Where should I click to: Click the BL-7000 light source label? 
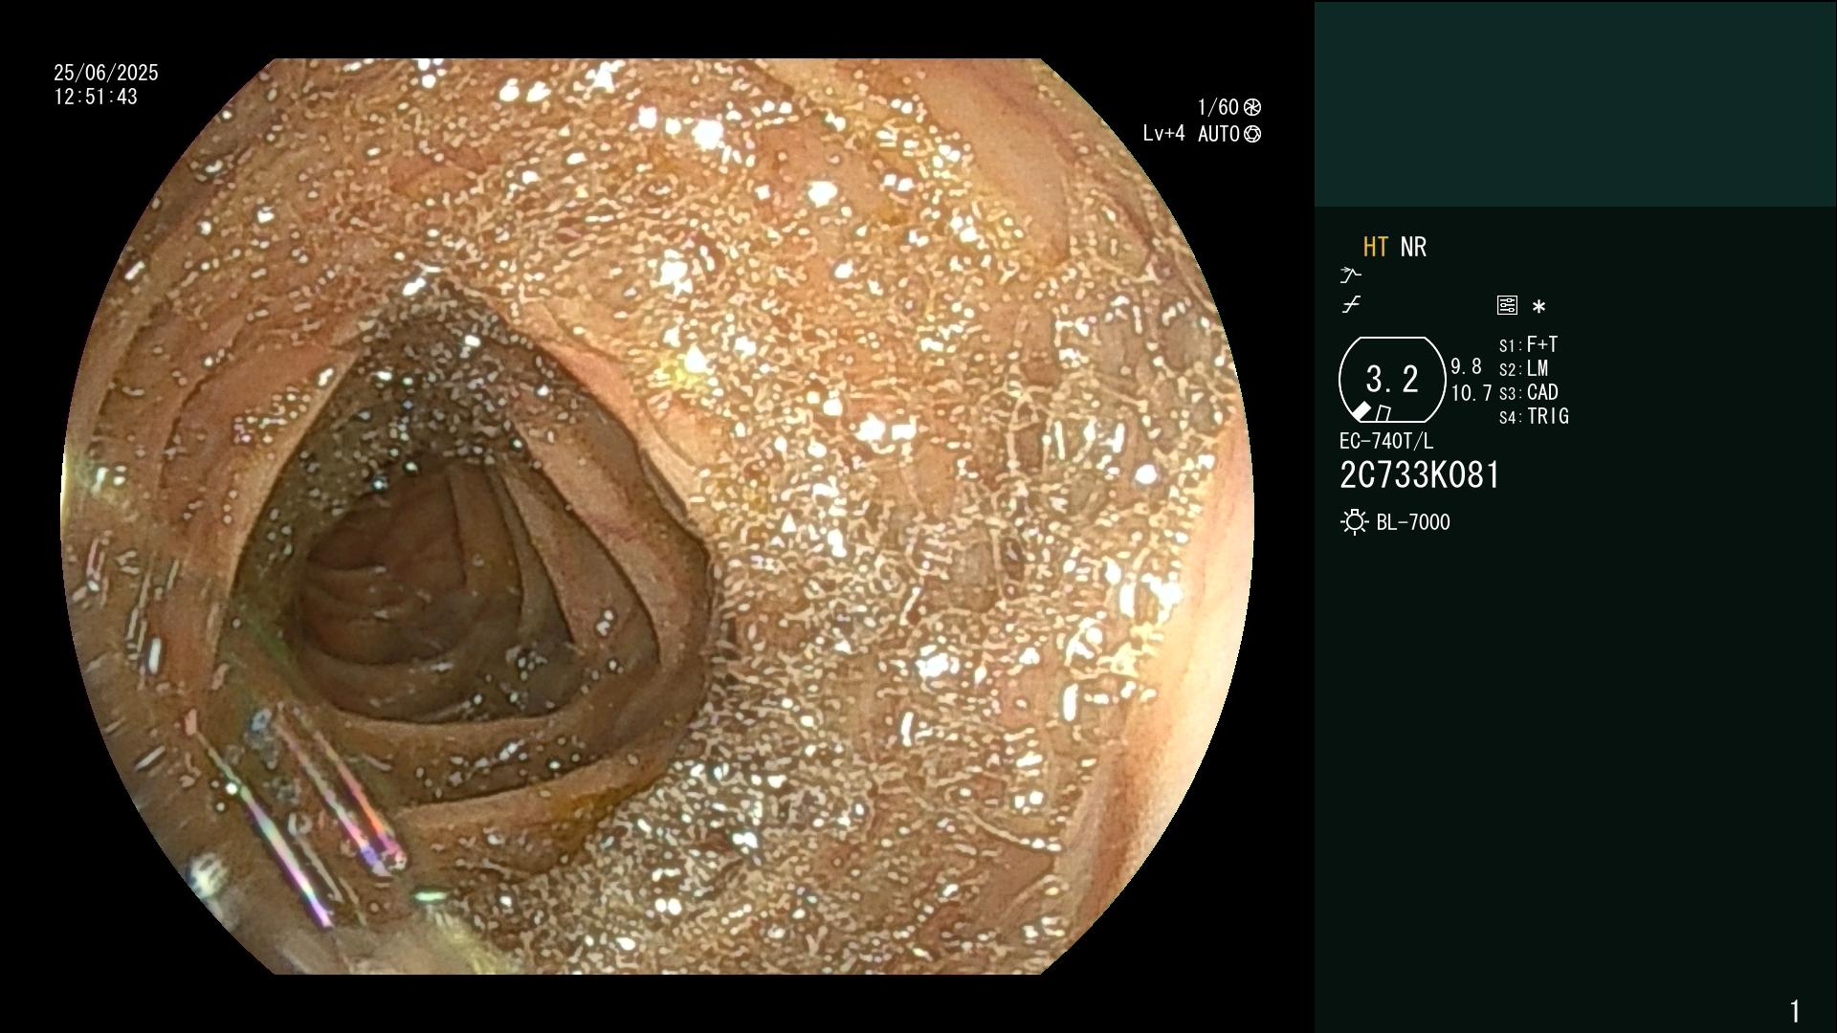1413,522
